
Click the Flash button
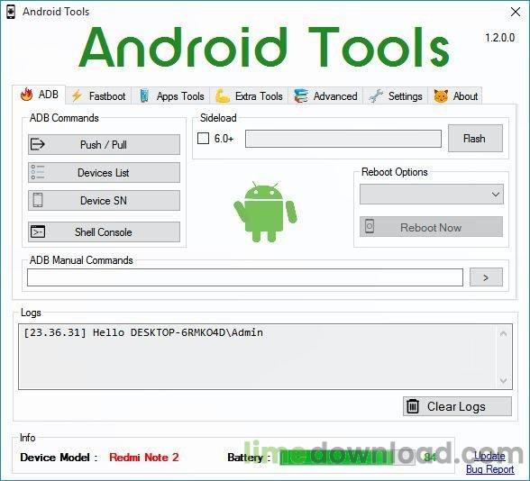click(x=475, y=139)
